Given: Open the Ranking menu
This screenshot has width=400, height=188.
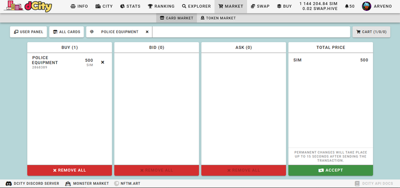Looking at the screenshot, I should (x=161, y=6).
